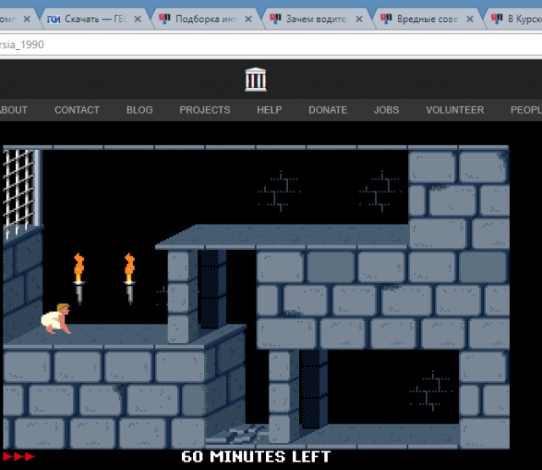Close the 'Вредные сове' tab
Image resolution: width=542 pixels, height=470 pixels.
pyautogui.click(x=470, y=19)
